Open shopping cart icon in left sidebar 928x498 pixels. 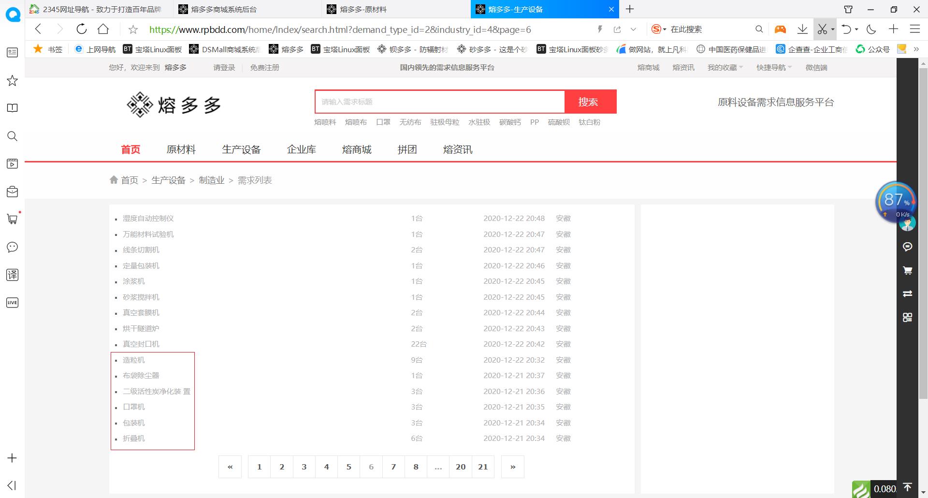point(12,219)
